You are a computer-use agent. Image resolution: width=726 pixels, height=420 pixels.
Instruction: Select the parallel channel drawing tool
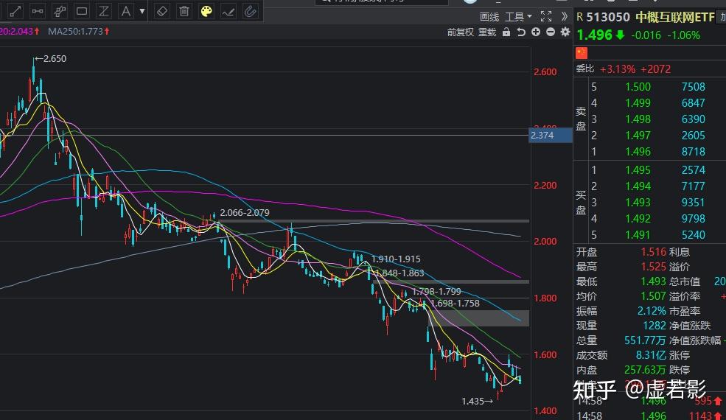(x=60, y=11)
